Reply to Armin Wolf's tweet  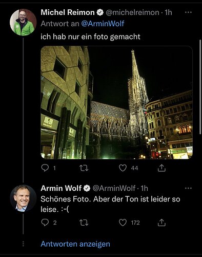click(45, 223)
